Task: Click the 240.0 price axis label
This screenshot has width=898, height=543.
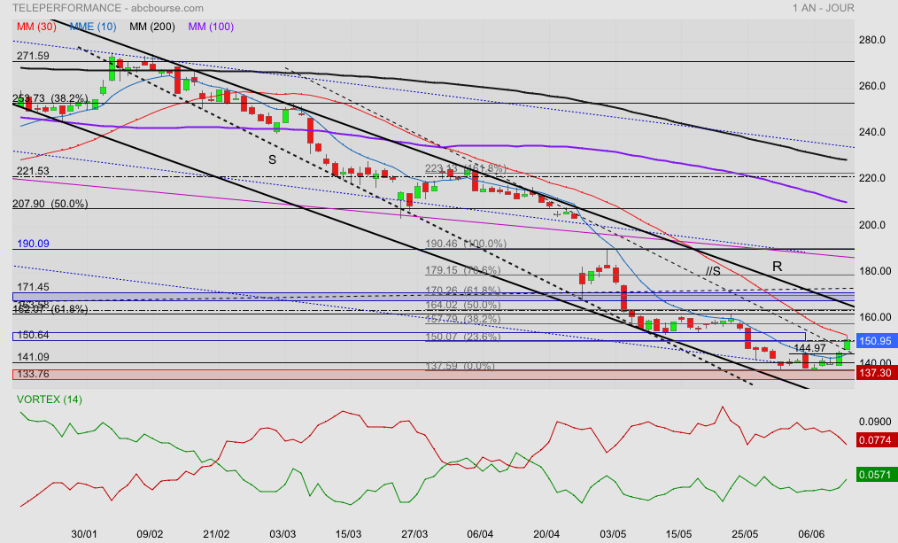Action: click(x=871, y=132)
